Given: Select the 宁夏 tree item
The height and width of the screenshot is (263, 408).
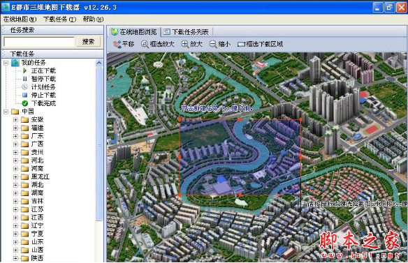Looking at the screenshot, I should (x=37, y=234).
